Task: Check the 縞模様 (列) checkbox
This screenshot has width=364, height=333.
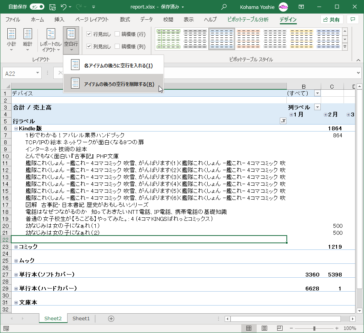Action: coord(117,46)
